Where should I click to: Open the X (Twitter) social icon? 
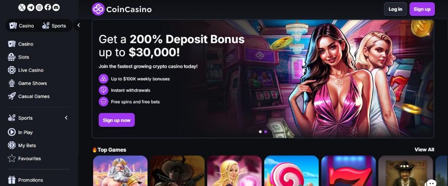pos(22,7)
